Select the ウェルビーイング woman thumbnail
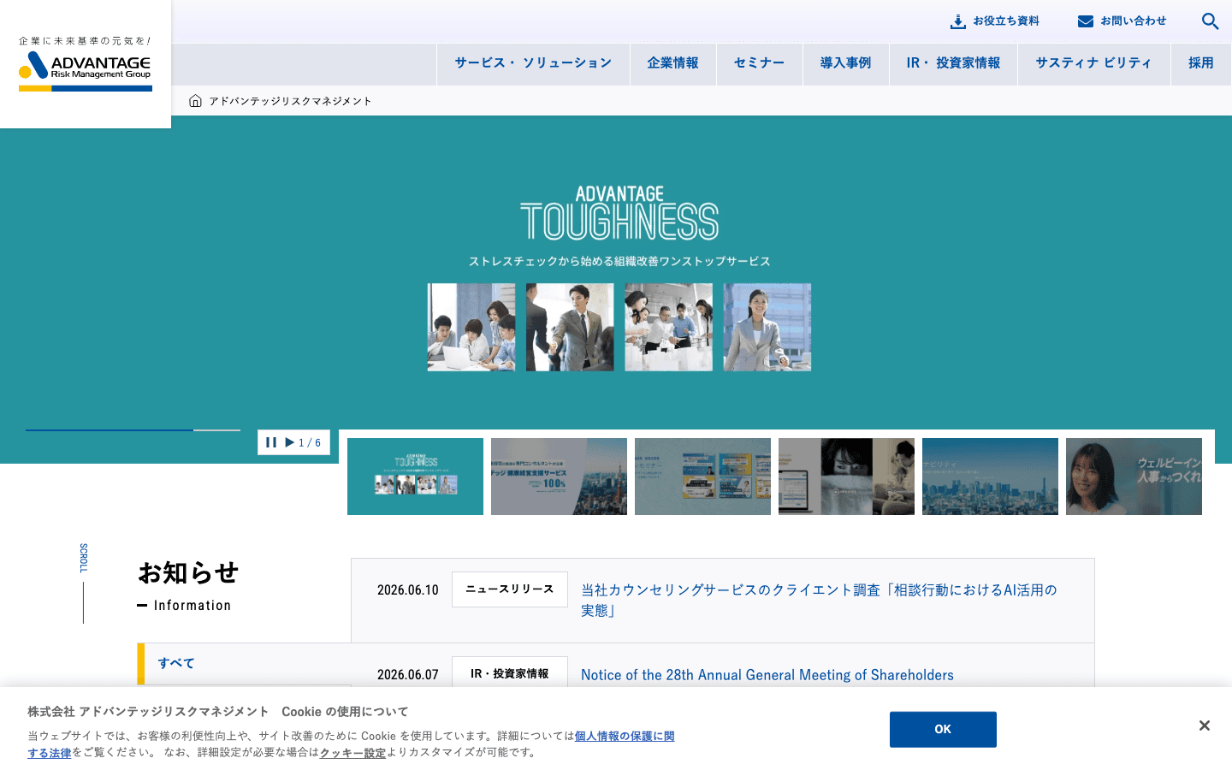 (x=1134, y=477)
